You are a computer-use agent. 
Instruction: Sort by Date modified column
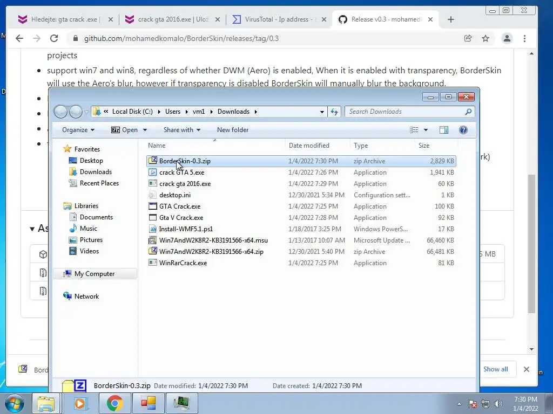pos(318,146)
